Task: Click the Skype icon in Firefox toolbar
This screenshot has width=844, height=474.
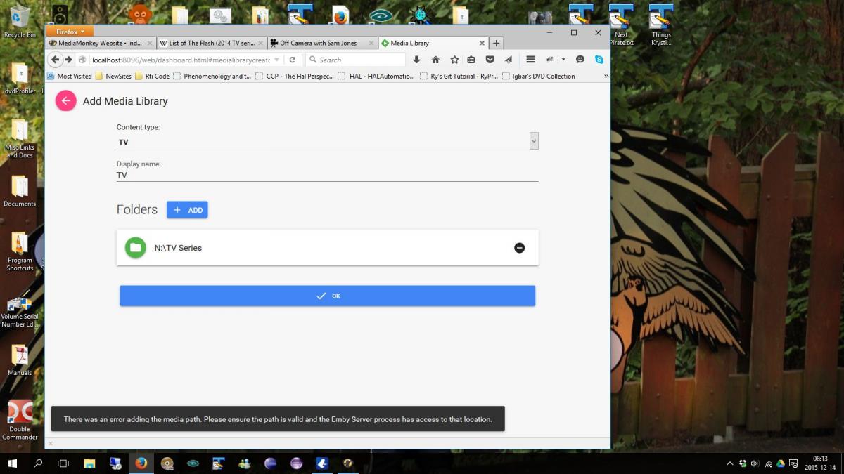Action: point(599,60)
